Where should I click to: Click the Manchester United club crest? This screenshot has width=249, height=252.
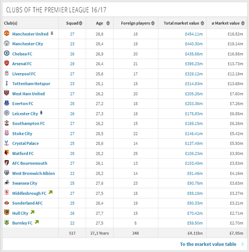[x=7, y=34]
